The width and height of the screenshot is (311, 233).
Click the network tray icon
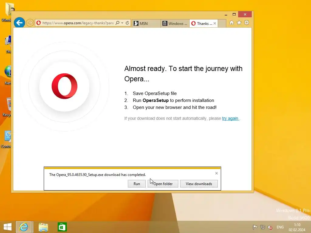click(263, 227)
